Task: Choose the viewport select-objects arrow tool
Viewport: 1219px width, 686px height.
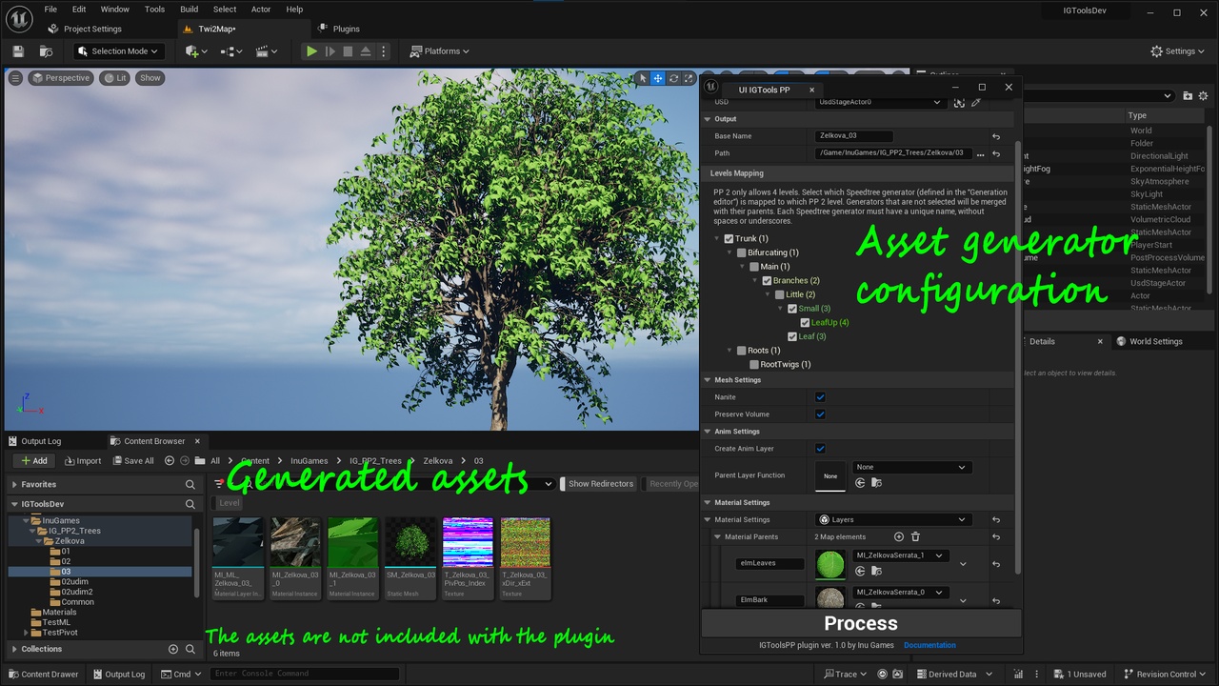Action: pos(643,78)
